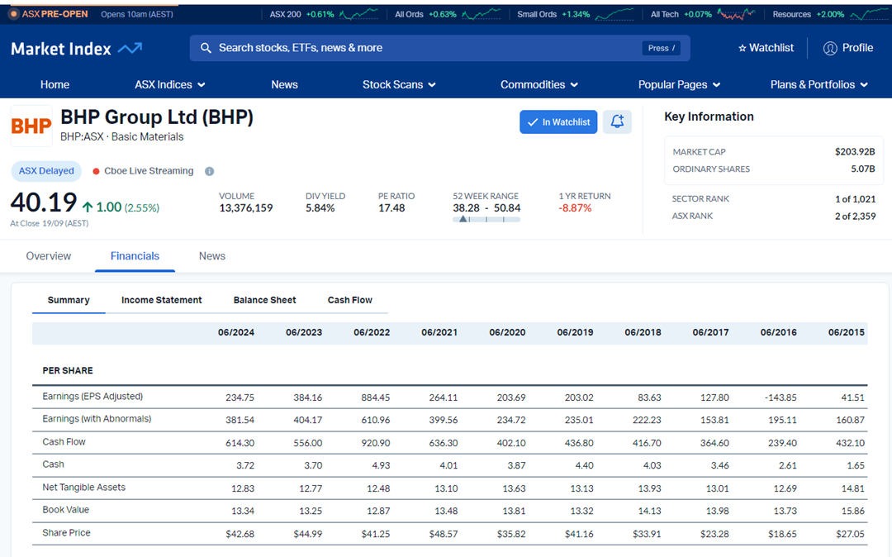Go to the Home page link
Screen dimensions: 892x557
55,84
